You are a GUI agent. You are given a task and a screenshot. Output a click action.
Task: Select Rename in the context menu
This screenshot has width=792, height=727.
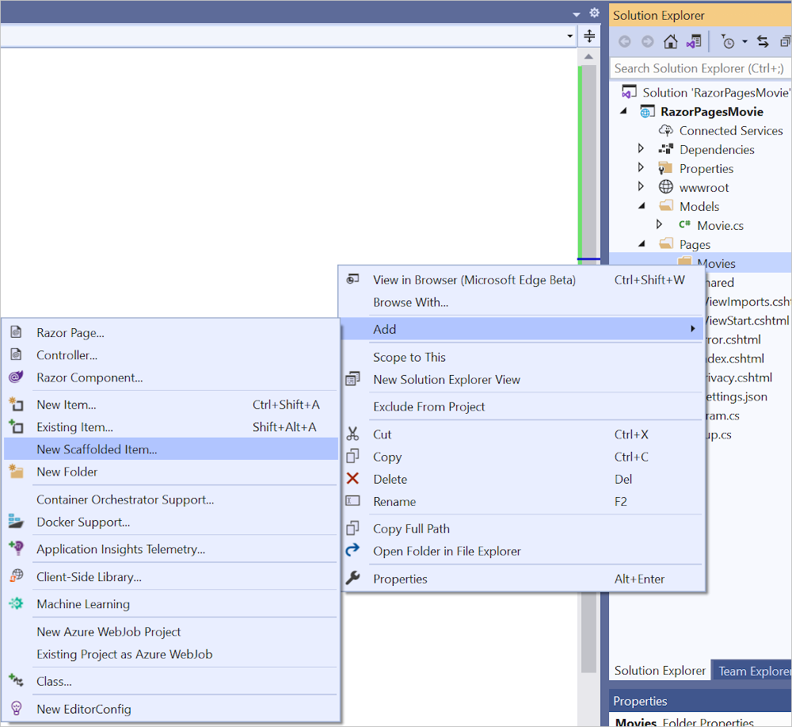(x=394, y=502)
